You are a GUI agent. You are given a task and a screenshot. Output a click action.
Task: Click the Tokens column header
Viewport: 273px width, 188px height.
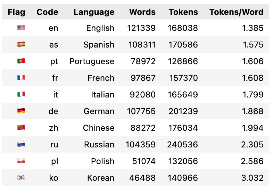[x=183, y=12]
